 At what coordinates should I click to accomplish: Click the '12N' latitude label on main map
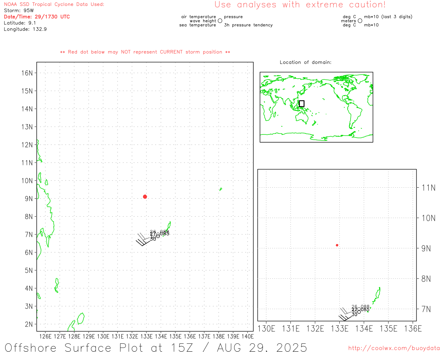pos(27,145)
